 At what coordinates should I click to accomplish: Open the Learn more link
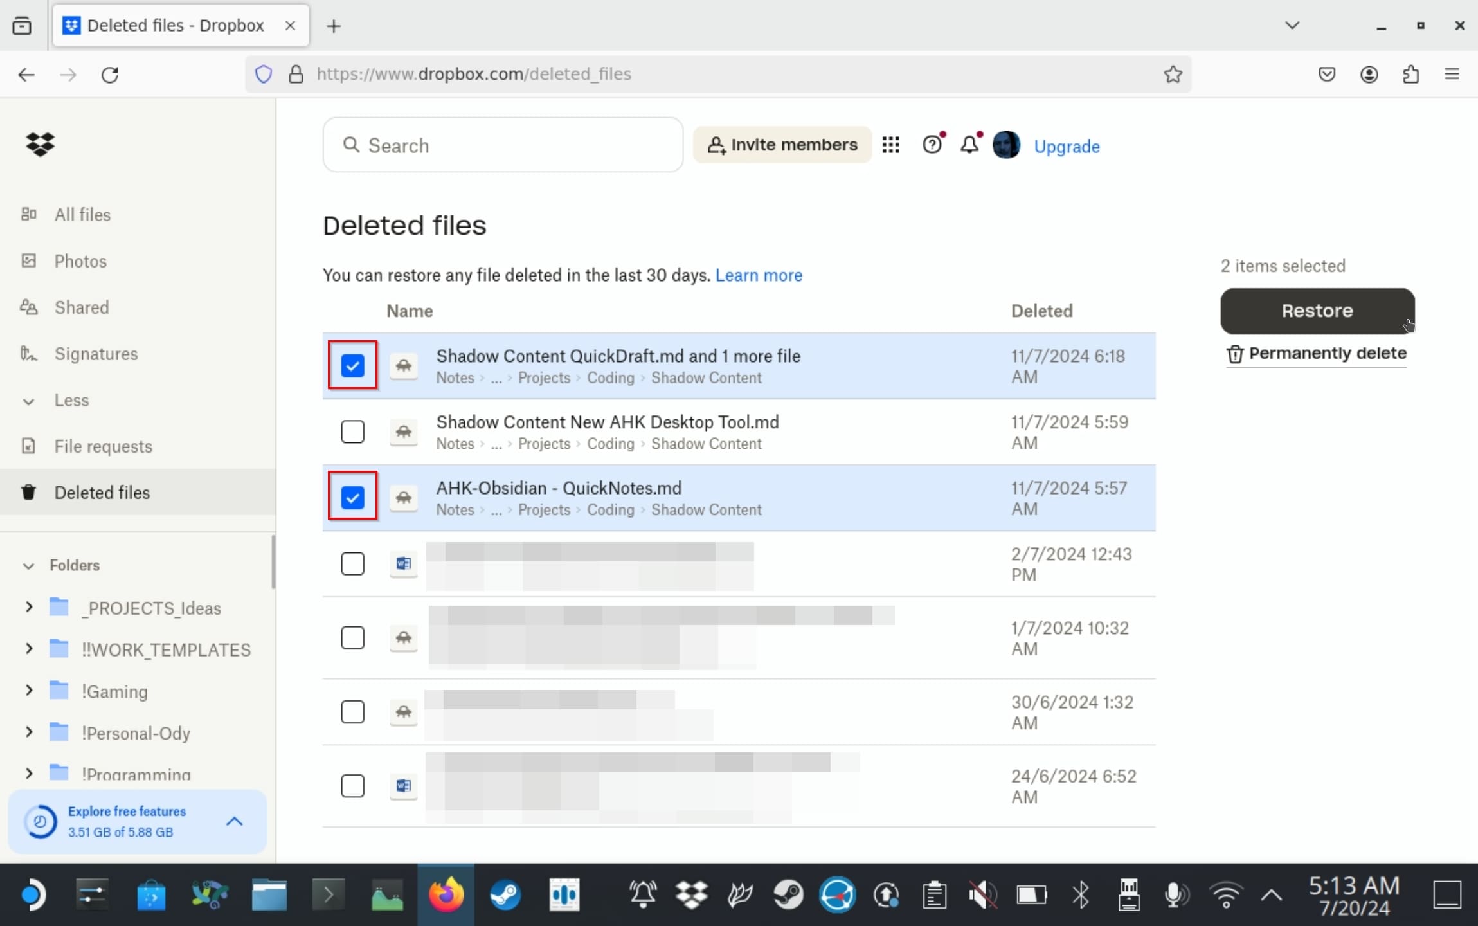tap(759, 275)
